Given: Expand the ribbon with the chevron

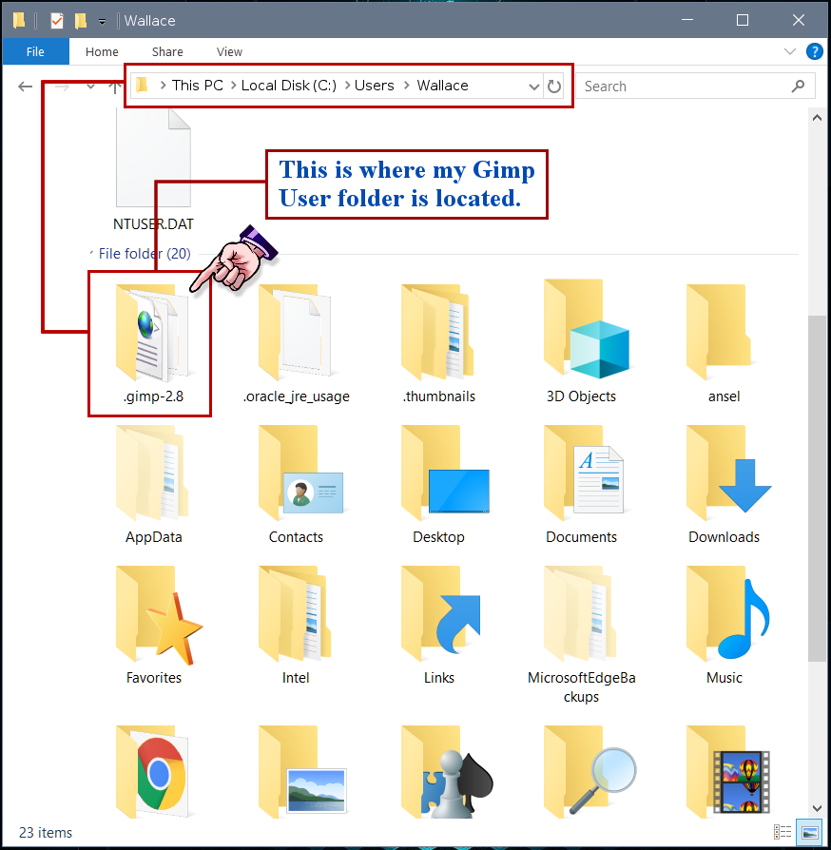Looking at the screenshot, I should pyautogui.click(x=790, y=51).
